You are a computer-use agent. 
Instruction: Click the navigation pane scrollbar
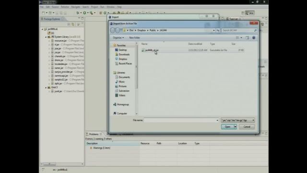[136, 67]
